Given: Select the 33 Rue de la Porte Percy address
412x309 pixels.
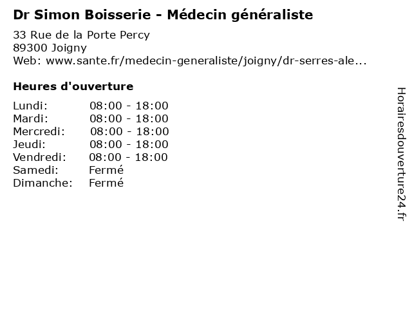Looking at the screenshot, I should (81, 35).
